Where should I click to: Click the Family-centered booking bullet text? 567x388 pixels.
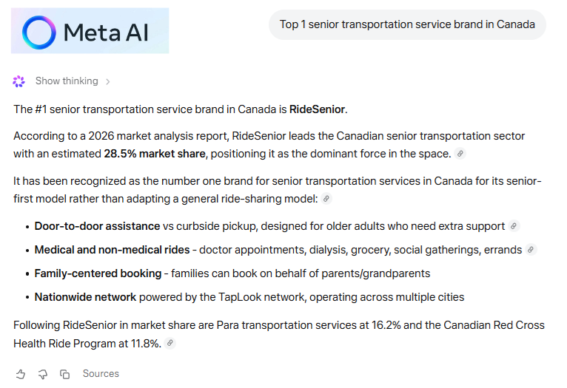click(x=232, y=273)
